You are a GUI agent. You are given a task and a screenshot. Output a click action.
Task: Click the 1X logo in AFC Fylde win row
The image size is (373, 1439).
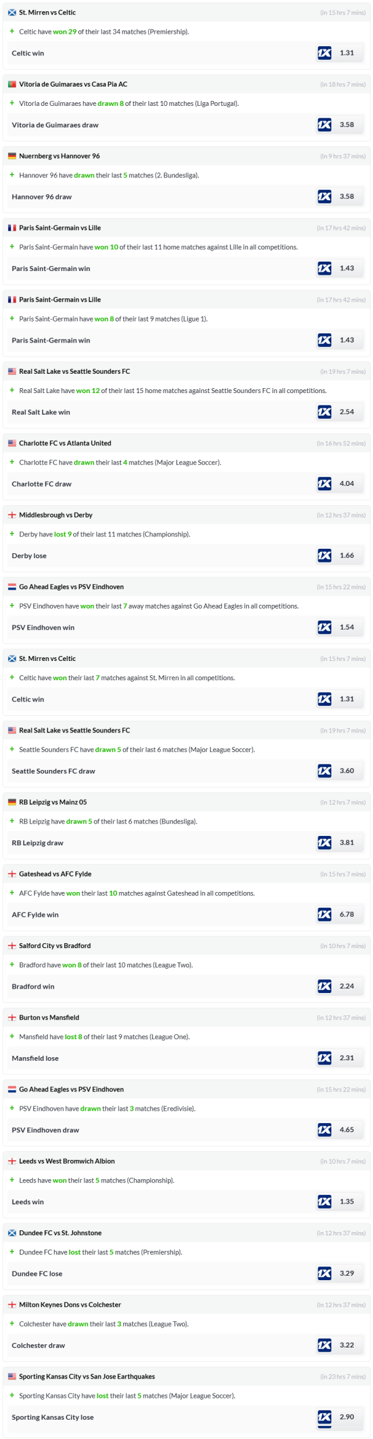(325, 914)
